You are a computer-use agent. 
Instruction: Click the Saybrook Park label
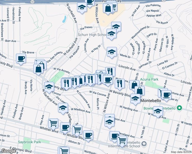click(x=29, y=142)
